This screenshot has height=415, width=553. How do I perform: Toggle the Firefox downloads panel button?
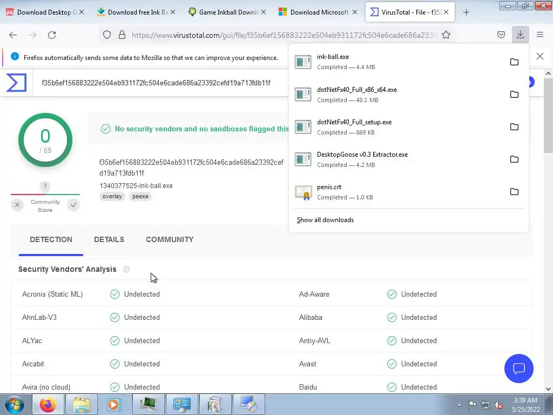(x=520, y=35)
